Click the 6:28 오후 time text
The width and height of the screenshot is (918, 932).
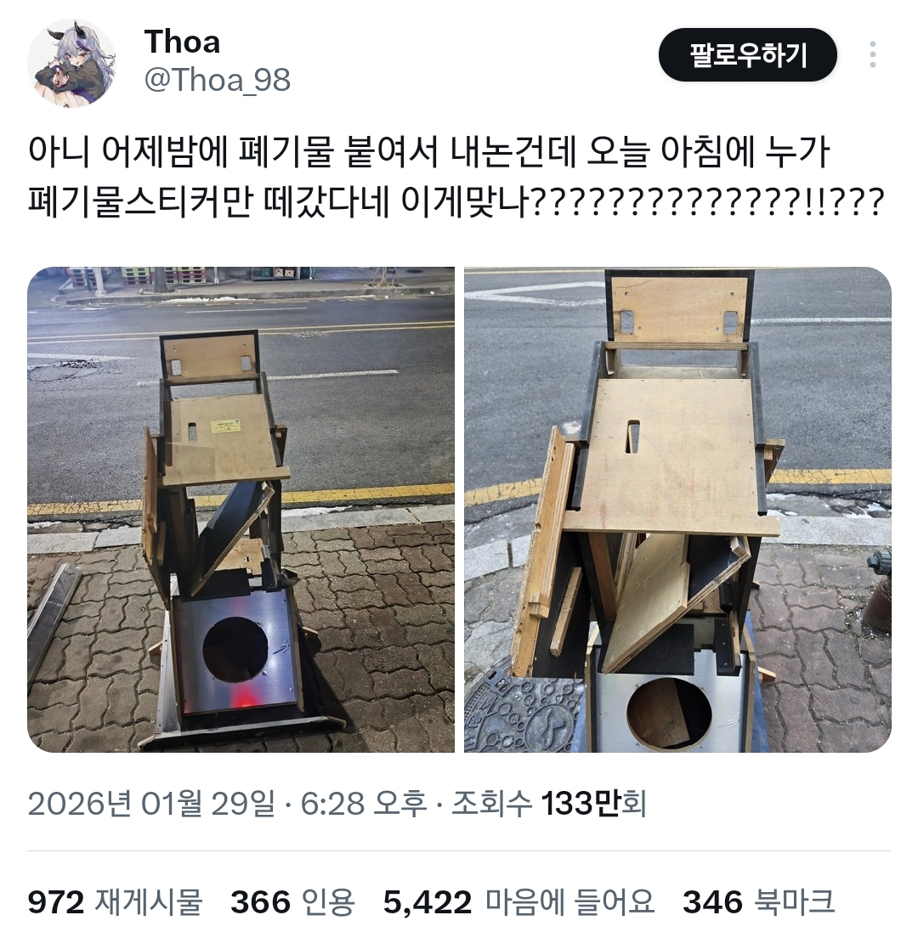363,804
